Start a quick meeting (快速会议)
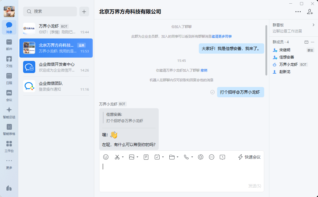The height and width of the screenshot is (197, 318). click(x=249, y=157)
